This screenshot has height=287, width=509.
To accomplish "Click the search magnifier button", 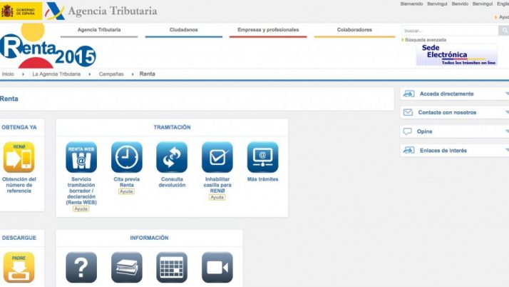I will pos(504,31).
